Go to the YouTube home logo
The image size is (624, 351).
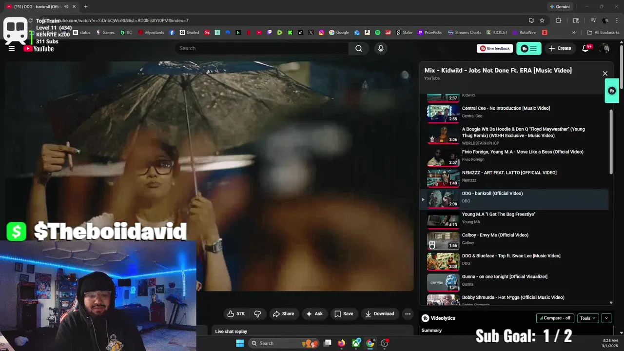[39, 48]
